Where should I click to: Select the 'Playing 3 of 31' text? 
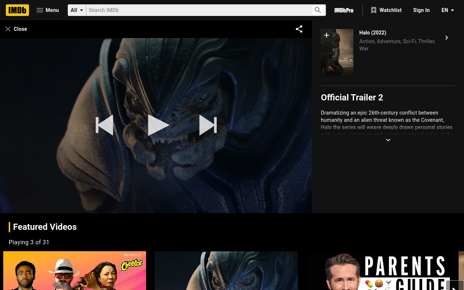pos(29,242)
